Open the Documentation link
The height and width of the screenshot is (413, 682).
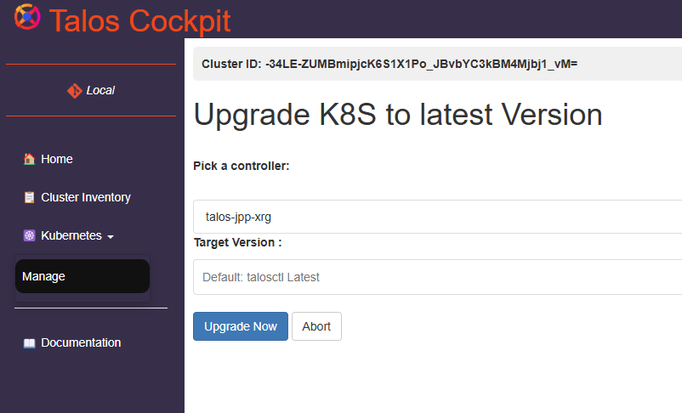pos(81,342)
